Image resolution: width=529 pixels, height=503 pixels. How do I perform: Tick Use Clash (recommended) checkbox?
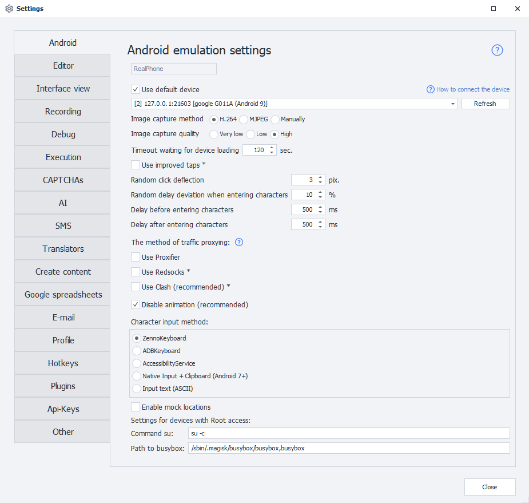136,287
